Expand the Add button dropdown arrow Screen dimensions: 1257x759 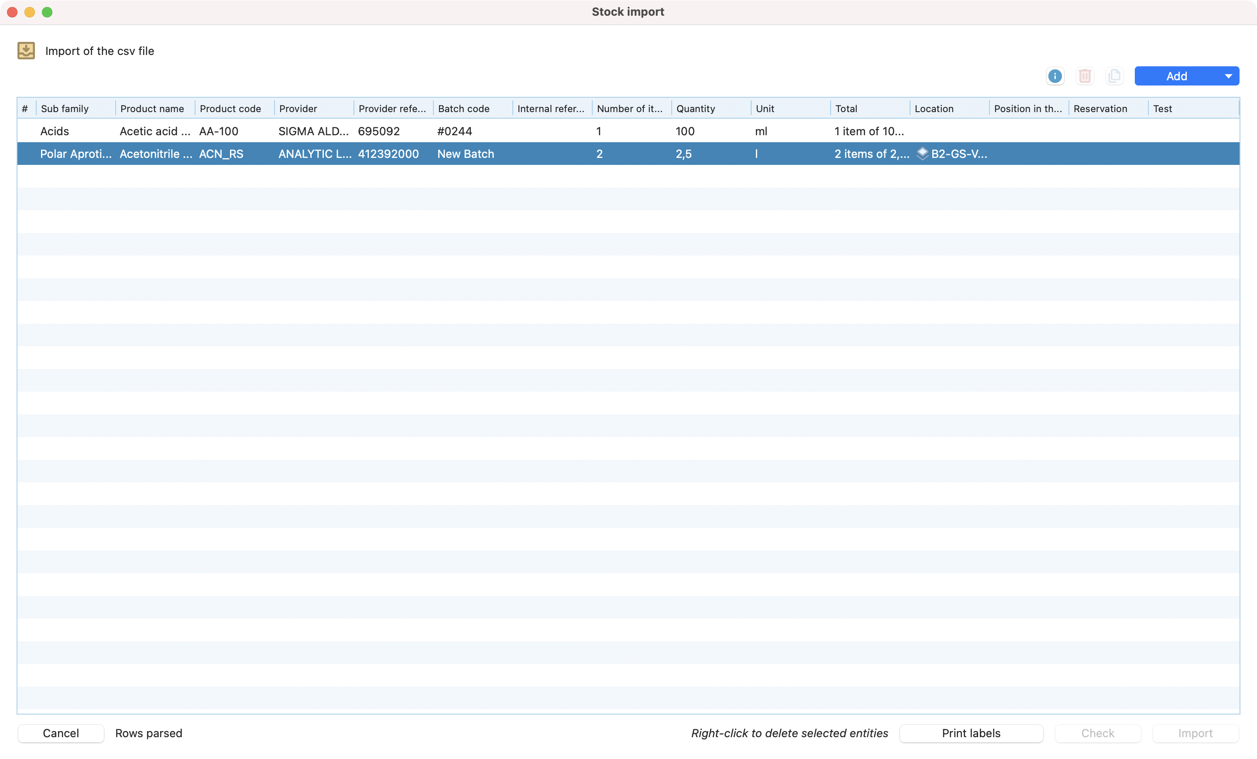(x=1228, y=76)
